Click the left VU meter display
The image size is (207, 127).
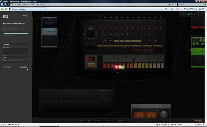(139, 115)
